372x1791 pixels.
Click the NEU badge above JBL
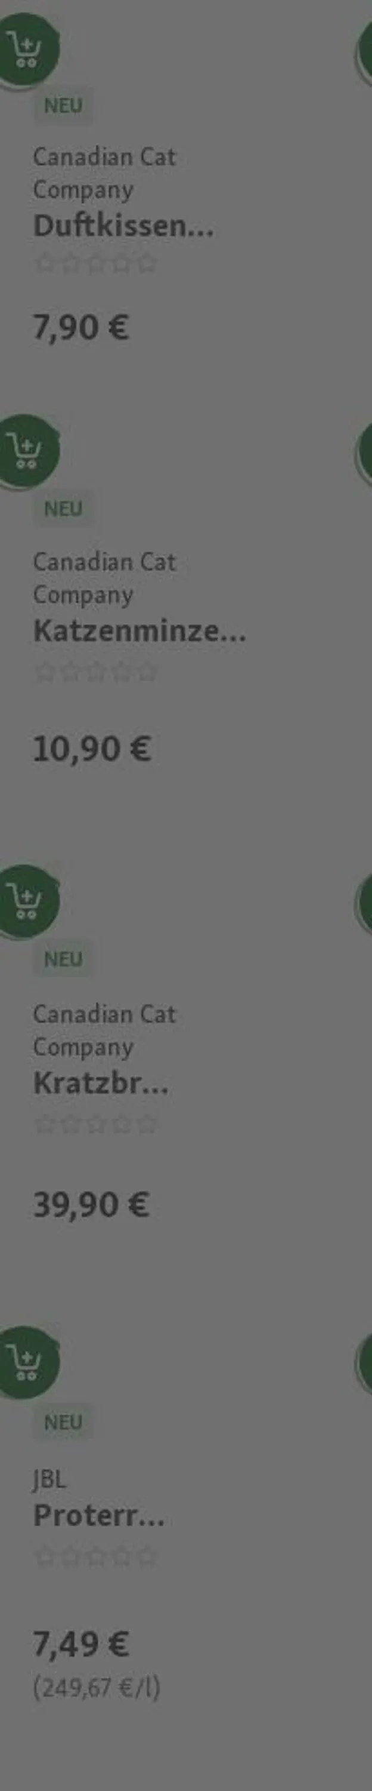pos(63,1422)
